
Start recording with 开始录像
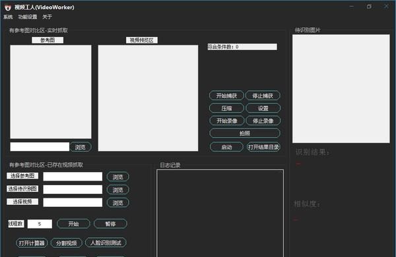click(227, 121)
